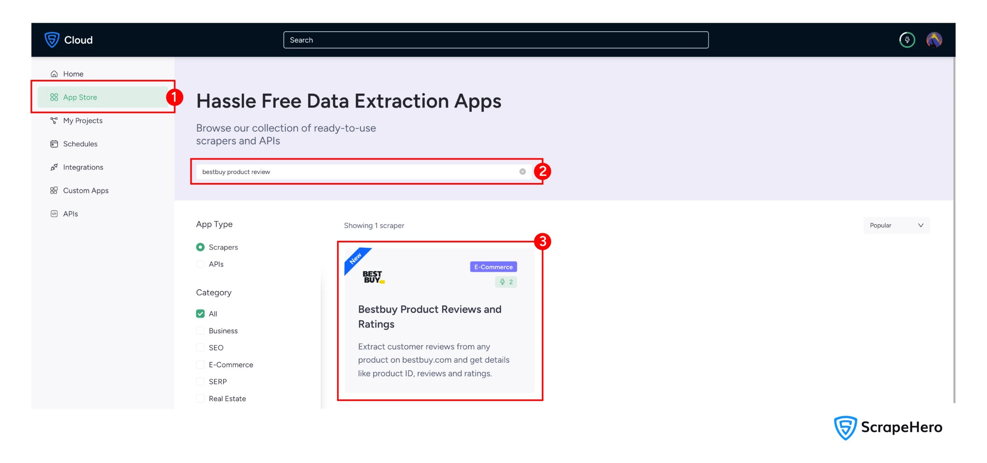Click the Home house icon

pos(54,74)
